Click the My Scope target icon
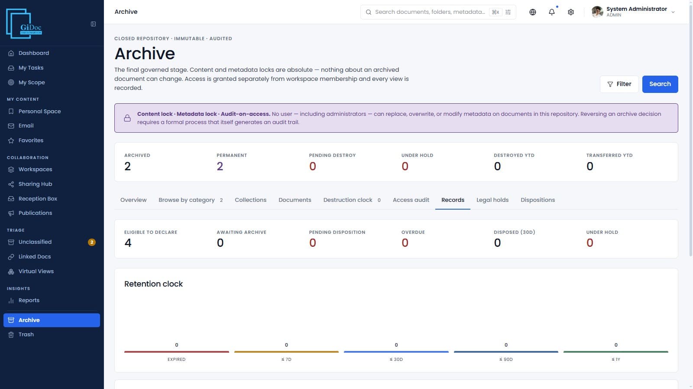Image resolution: width=693 pixels, height=389 pixels. tap(11, 83)
